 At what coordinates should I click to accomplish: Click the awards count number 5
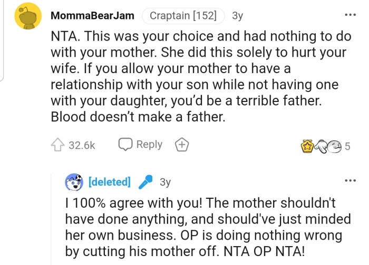(347, 147)
